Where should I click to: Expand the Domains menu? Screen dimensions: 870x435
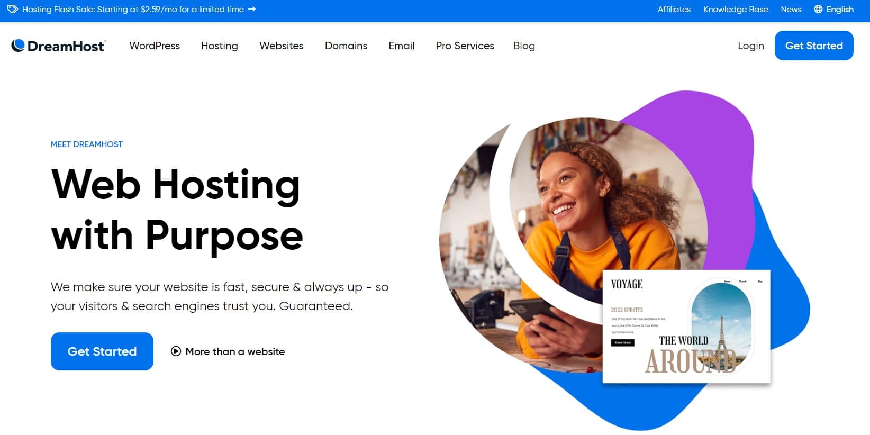[346, 46]
